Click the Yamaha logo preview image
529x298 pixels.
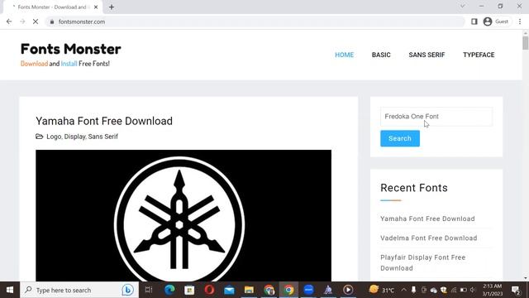point(183,215)
